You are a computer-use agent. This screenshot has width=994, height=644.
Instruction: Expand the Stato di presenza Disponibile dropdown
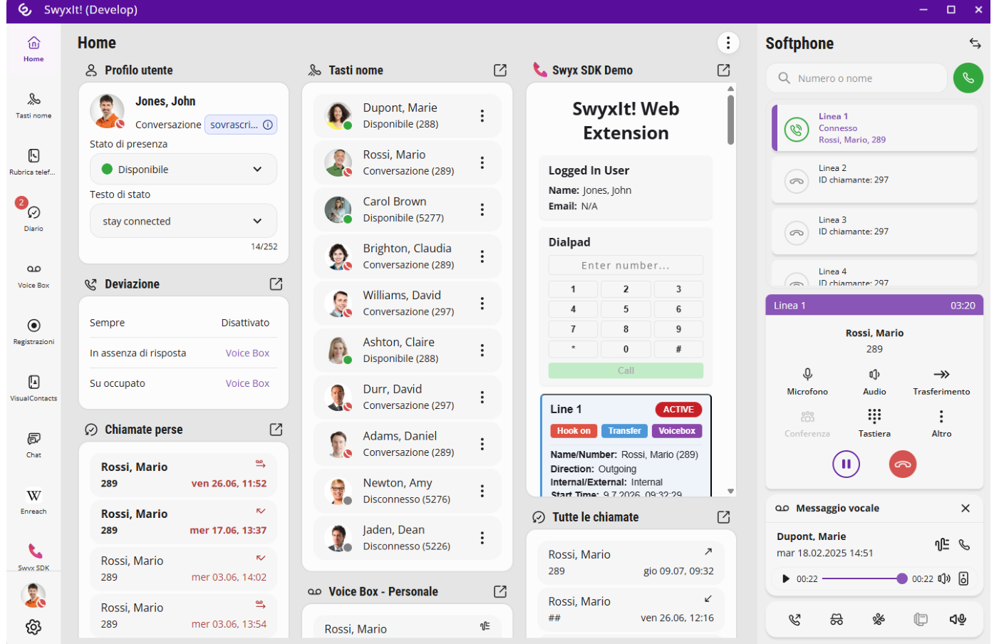click(x=183, y=170)
